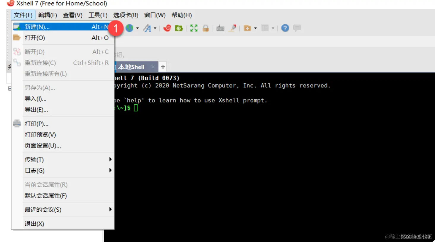The image size is (435, 242).
Task: Open the 查看(V) menu
Action: (x=73, y=15)
